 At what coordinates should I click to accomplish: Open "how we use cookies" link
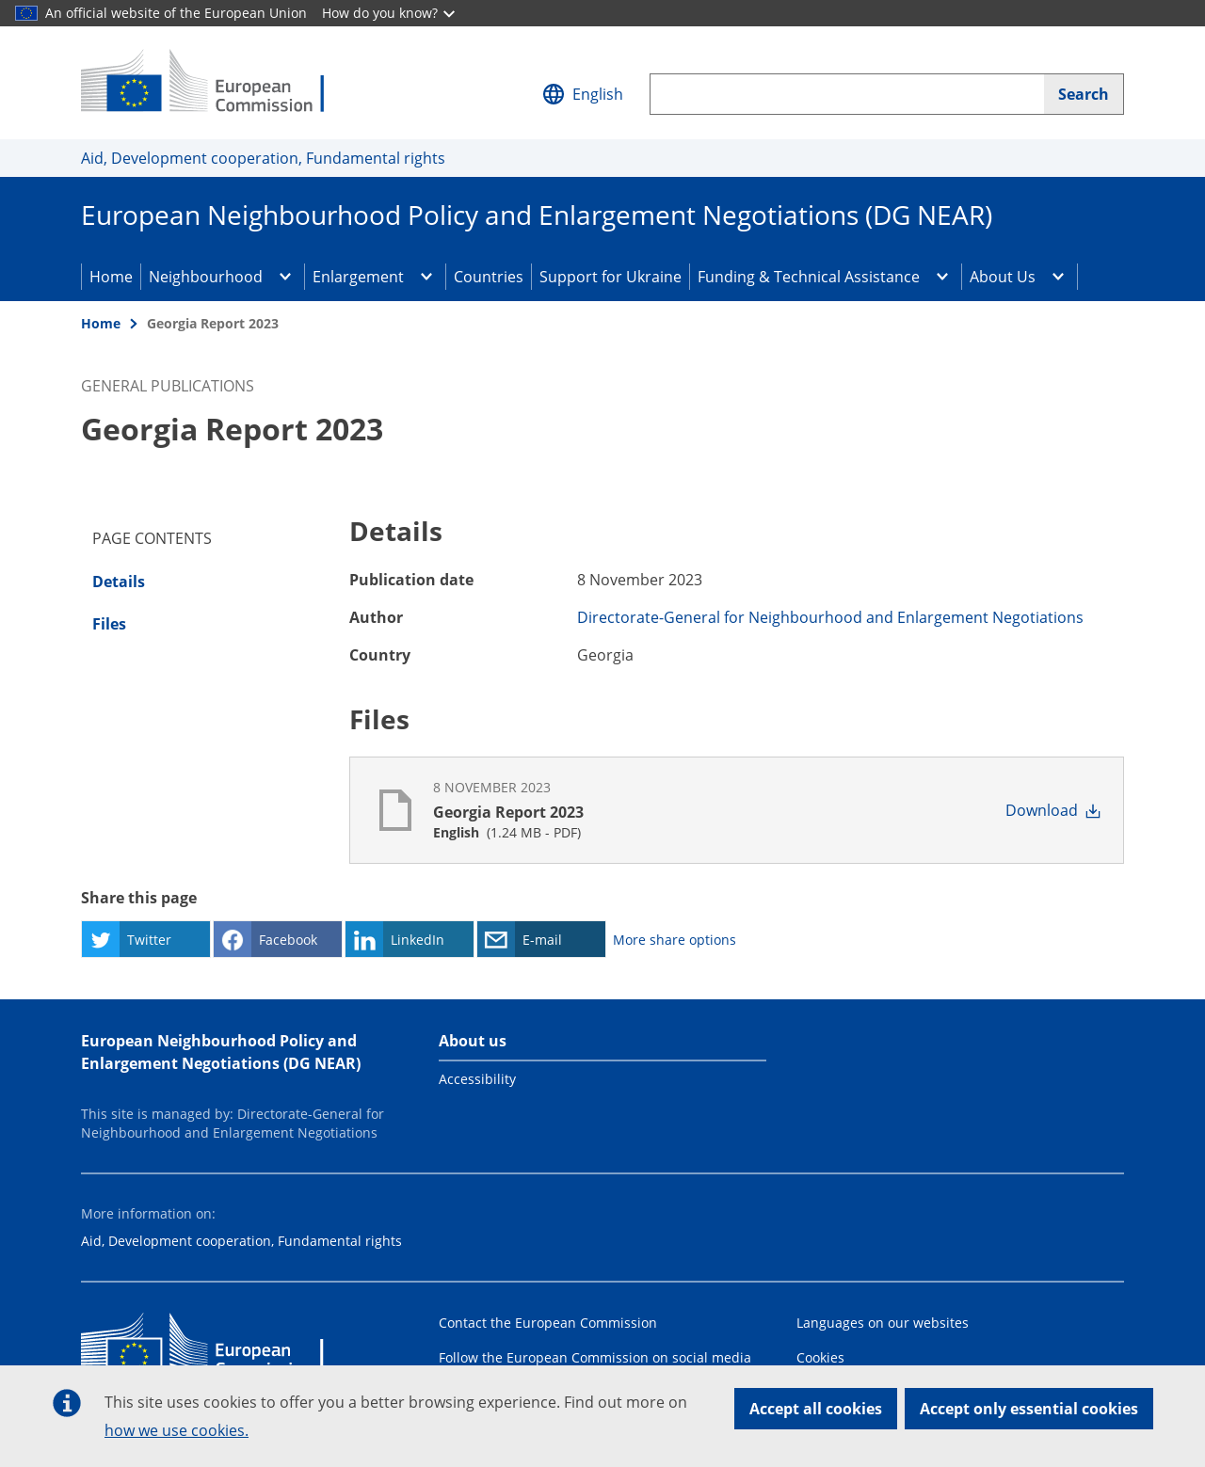[176, 1430]
